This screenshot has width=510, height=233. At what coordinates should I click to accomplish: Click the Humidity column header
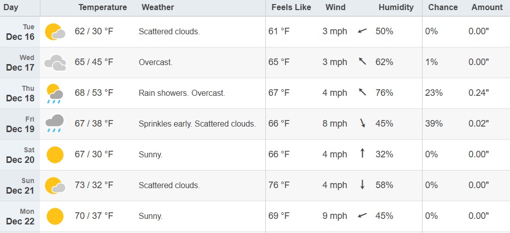click(396, 8)
